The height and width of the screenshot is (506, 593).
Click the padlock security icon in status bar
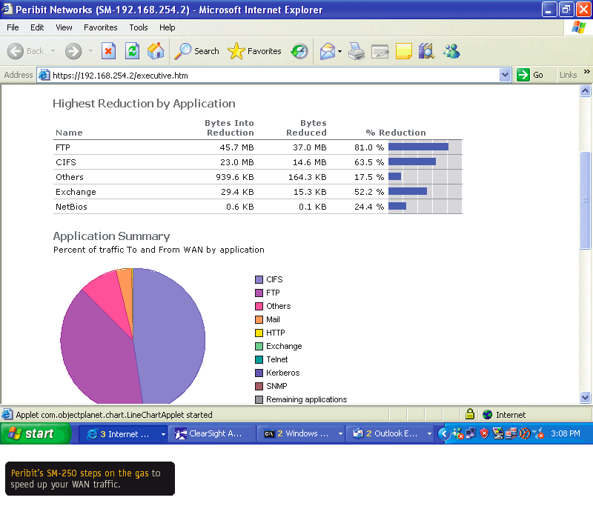[470, 414]
